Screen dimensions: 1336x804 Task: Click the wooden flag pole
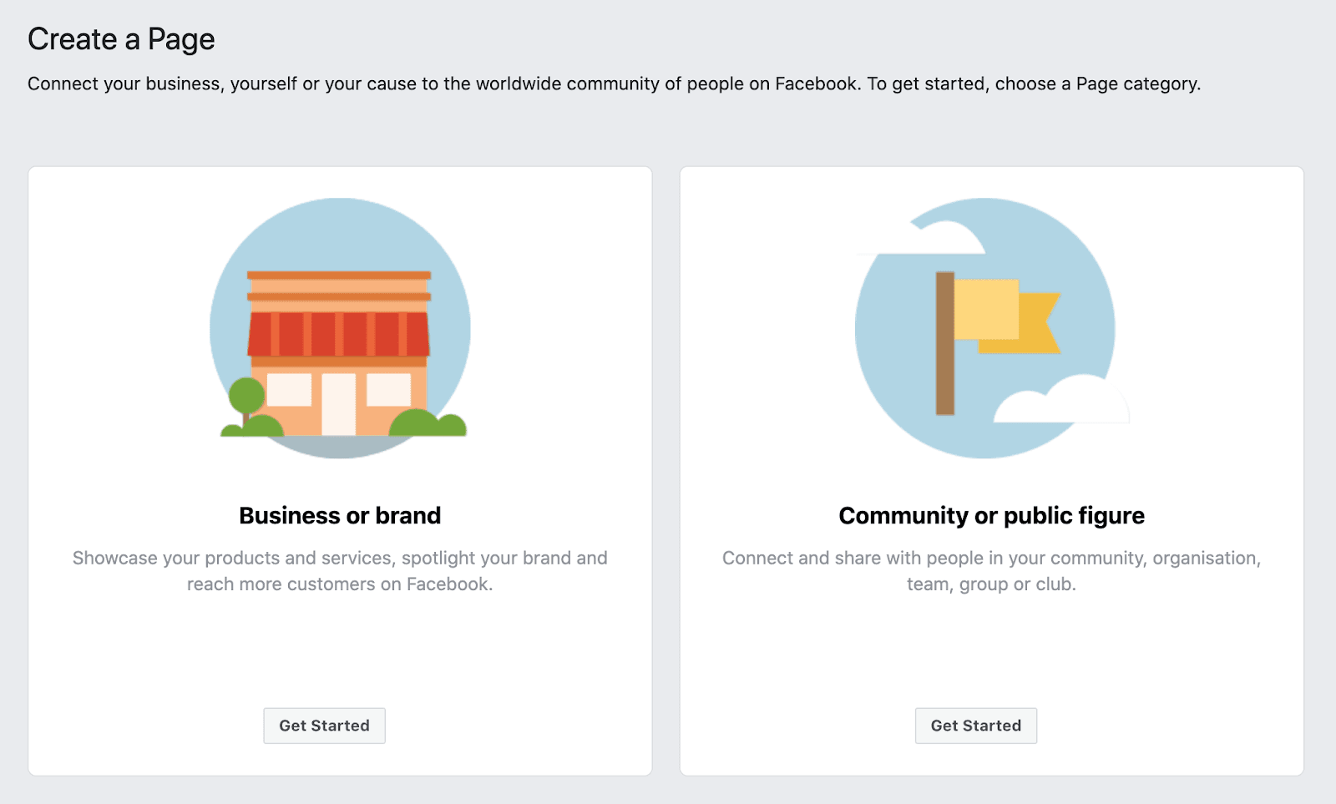(x=945, y=343)
